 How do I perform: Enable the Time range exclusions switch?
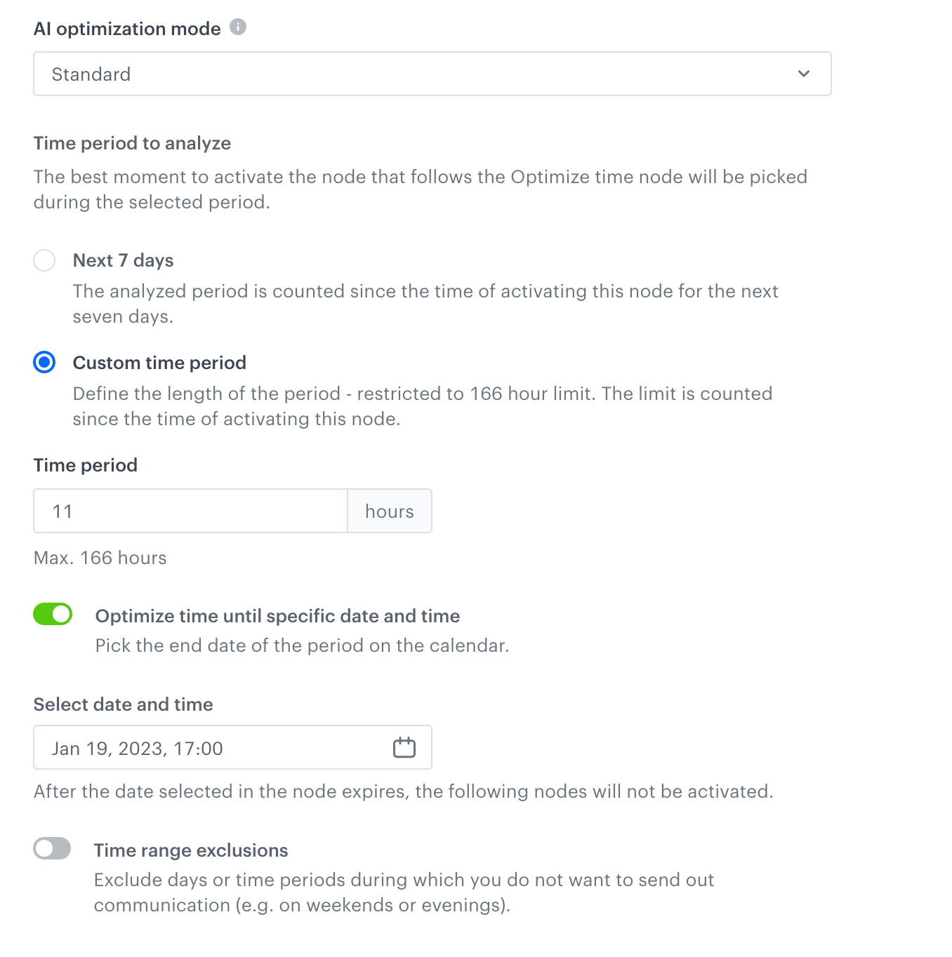[53, 848]
